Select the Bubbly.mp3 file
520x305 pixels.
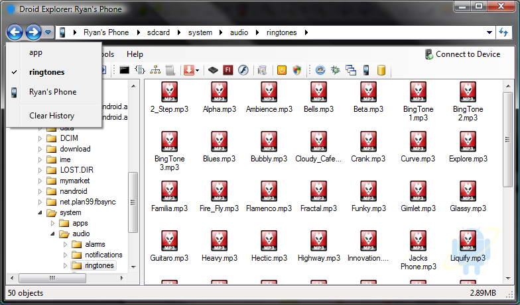pos(269,147)
